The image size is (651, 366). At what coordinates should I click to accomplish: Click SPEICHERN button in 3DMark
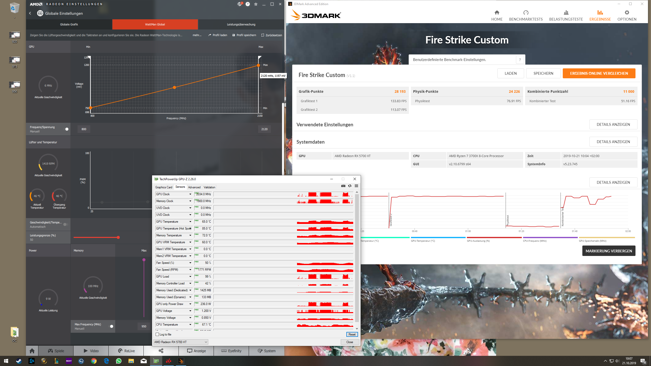[543, 73]
